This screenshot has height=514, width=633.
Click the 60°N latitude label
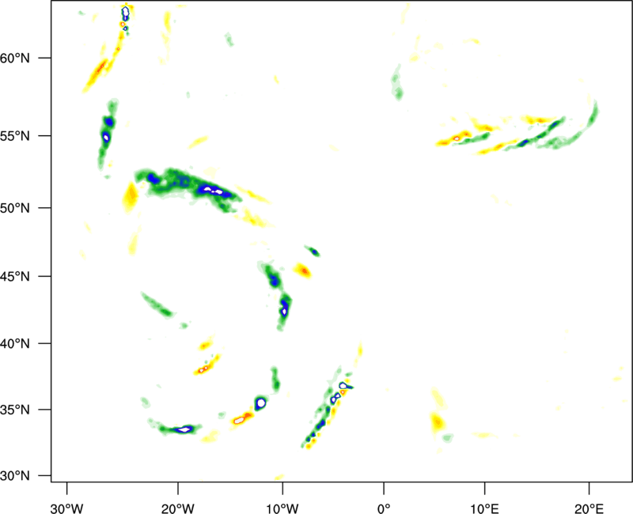pyautogui.click(x=15, y=58)
